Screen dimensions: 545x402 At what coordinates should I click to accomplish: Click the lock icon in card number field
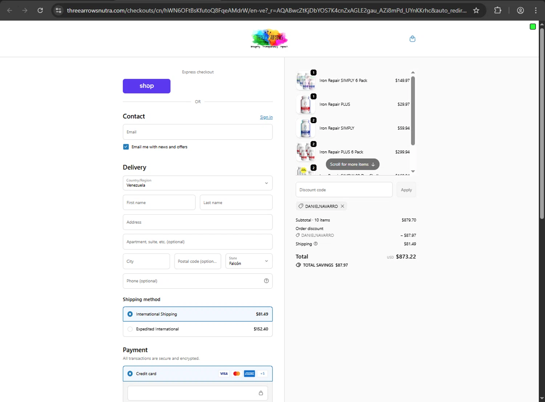(x=261, y=393)
